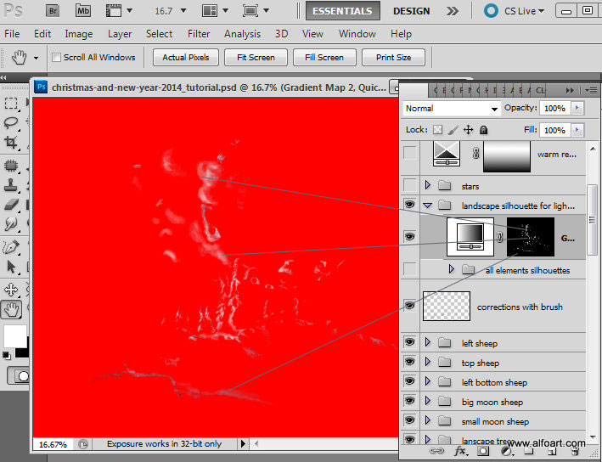Select the Crop tool
The width and height of the screenshot is (602, 462).
point(11,143)
